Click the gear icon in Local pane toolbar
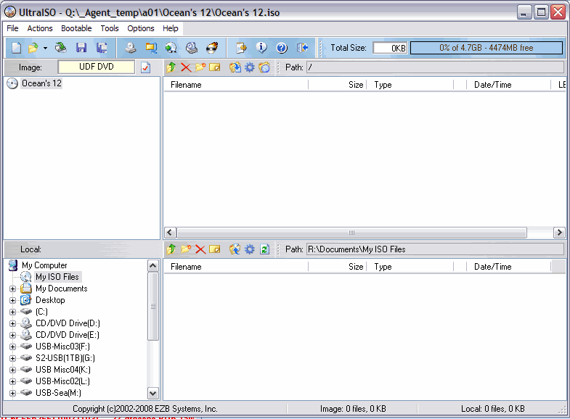 click(249, 249)
